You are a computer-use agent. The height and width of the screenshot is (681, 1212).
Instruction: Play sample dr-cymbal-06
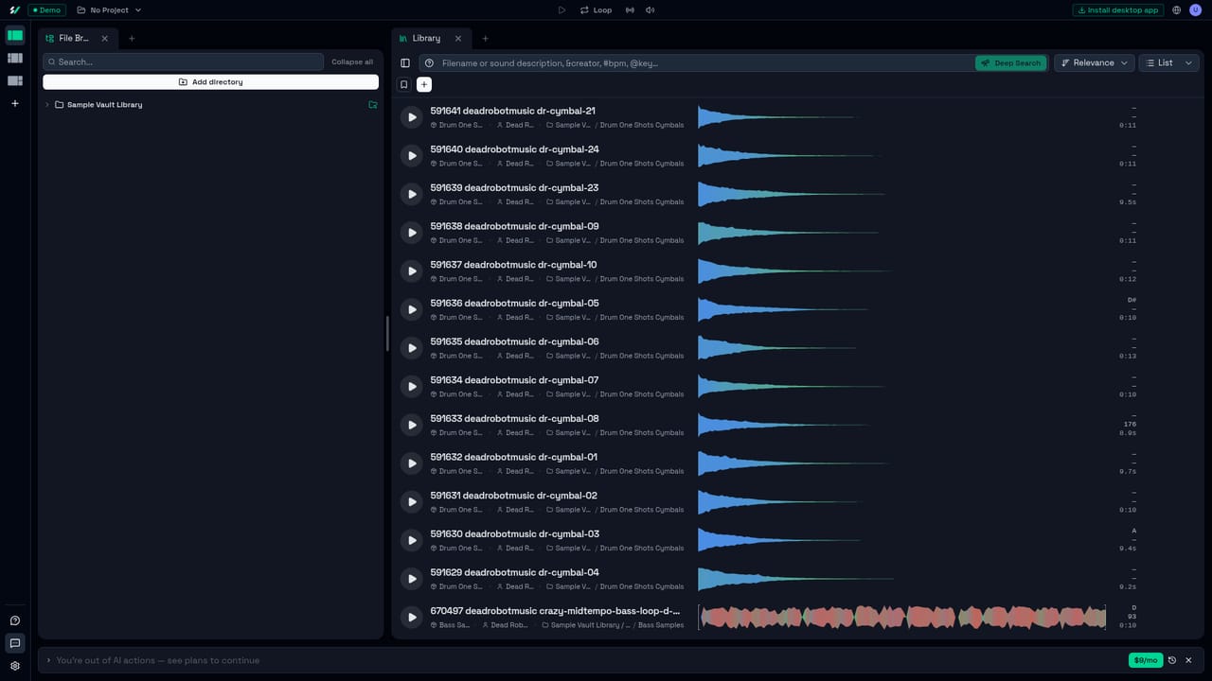411,348
